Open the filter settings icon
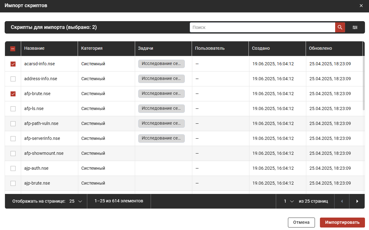This screenshot has width=369, height=230. [355, 27]
